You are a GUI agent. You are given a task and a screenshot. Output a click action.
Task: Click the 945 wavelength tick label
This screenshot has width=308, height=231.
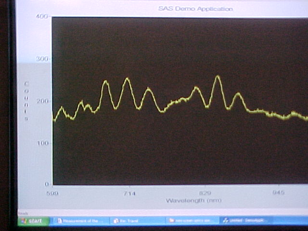(279, 193)
